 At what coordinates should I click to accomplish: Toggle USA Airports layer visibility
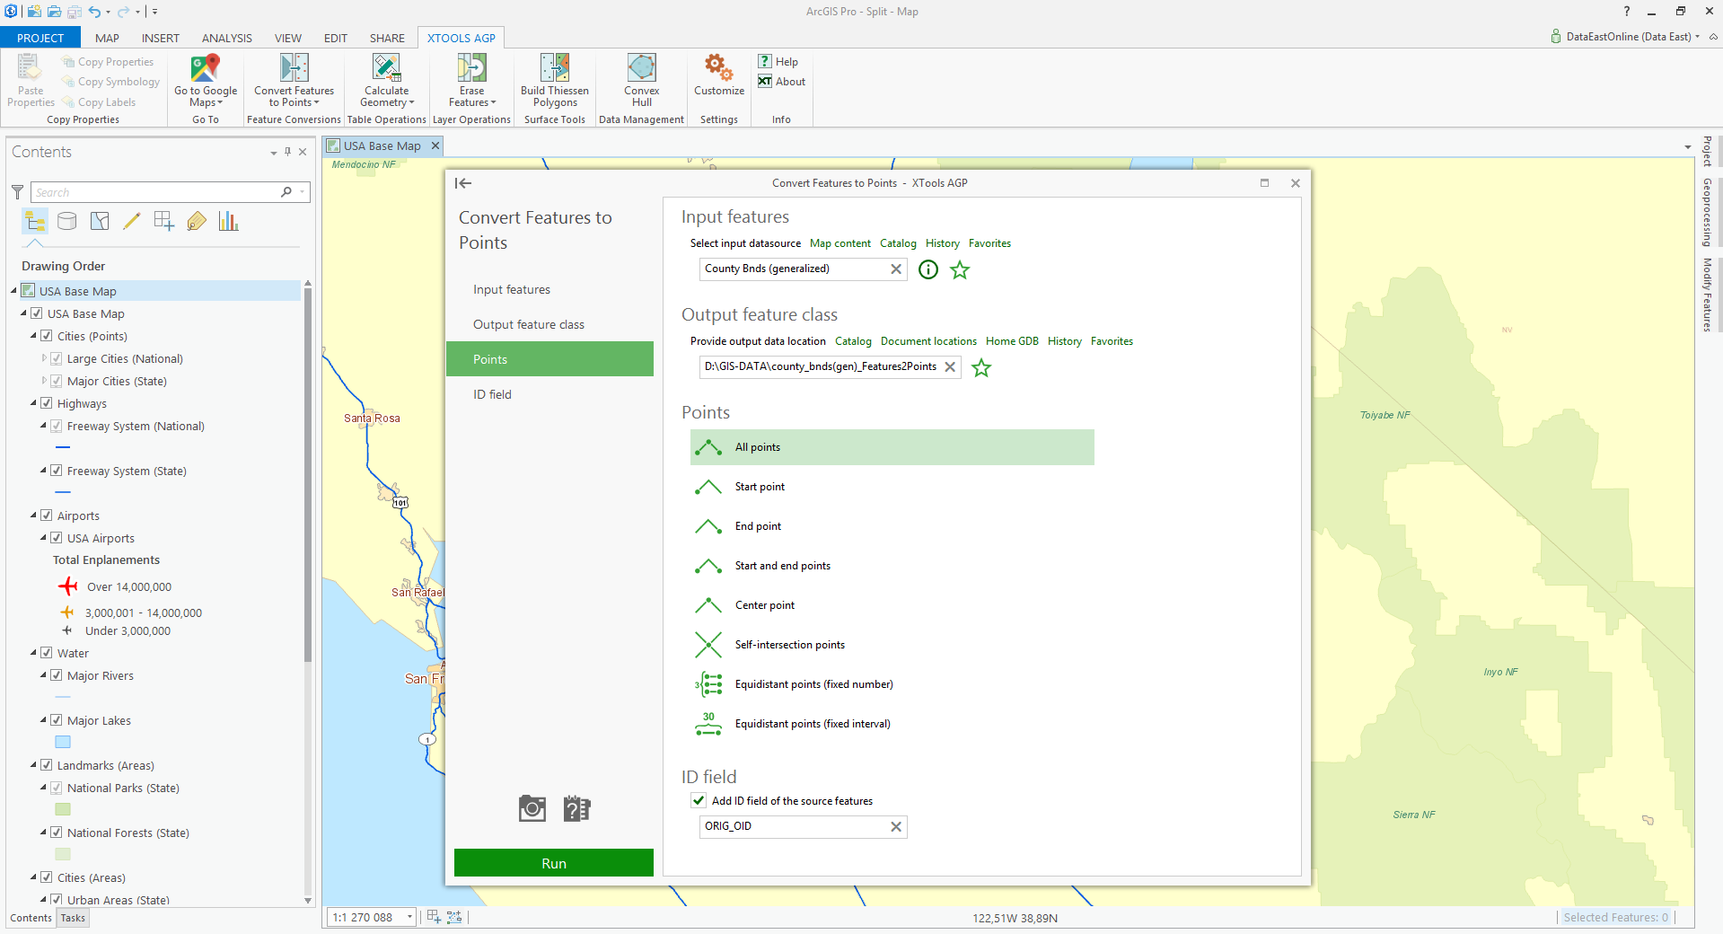(57, 538)
